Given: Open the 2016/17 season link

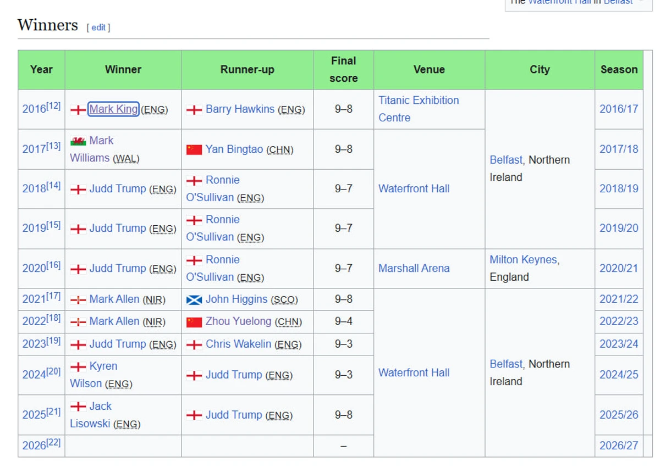Looking at the screenshot, I should (619, 109).
